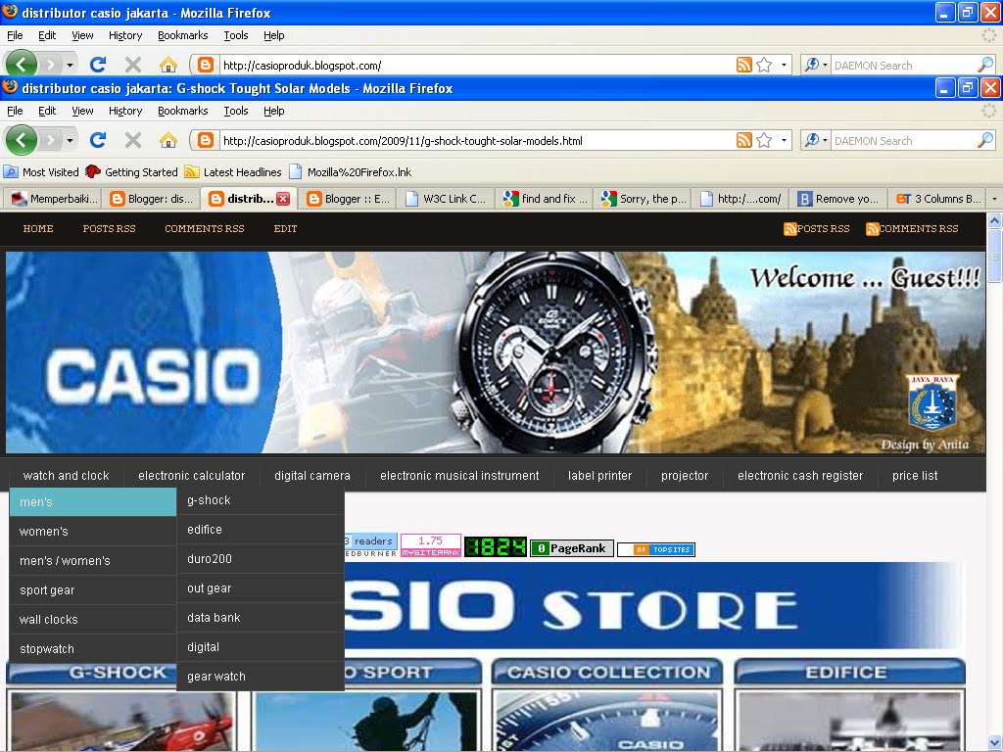Image resolution: width=1003 pixels, height=752 pixels.
Task: Click Home icon in front Firefox window
Action: tap(168, 140)
